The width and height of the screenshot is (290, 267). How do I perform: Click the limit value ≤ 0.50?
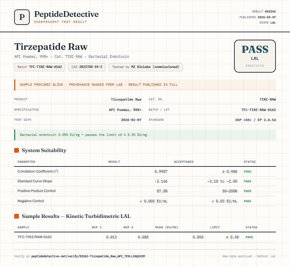[232, 237]
